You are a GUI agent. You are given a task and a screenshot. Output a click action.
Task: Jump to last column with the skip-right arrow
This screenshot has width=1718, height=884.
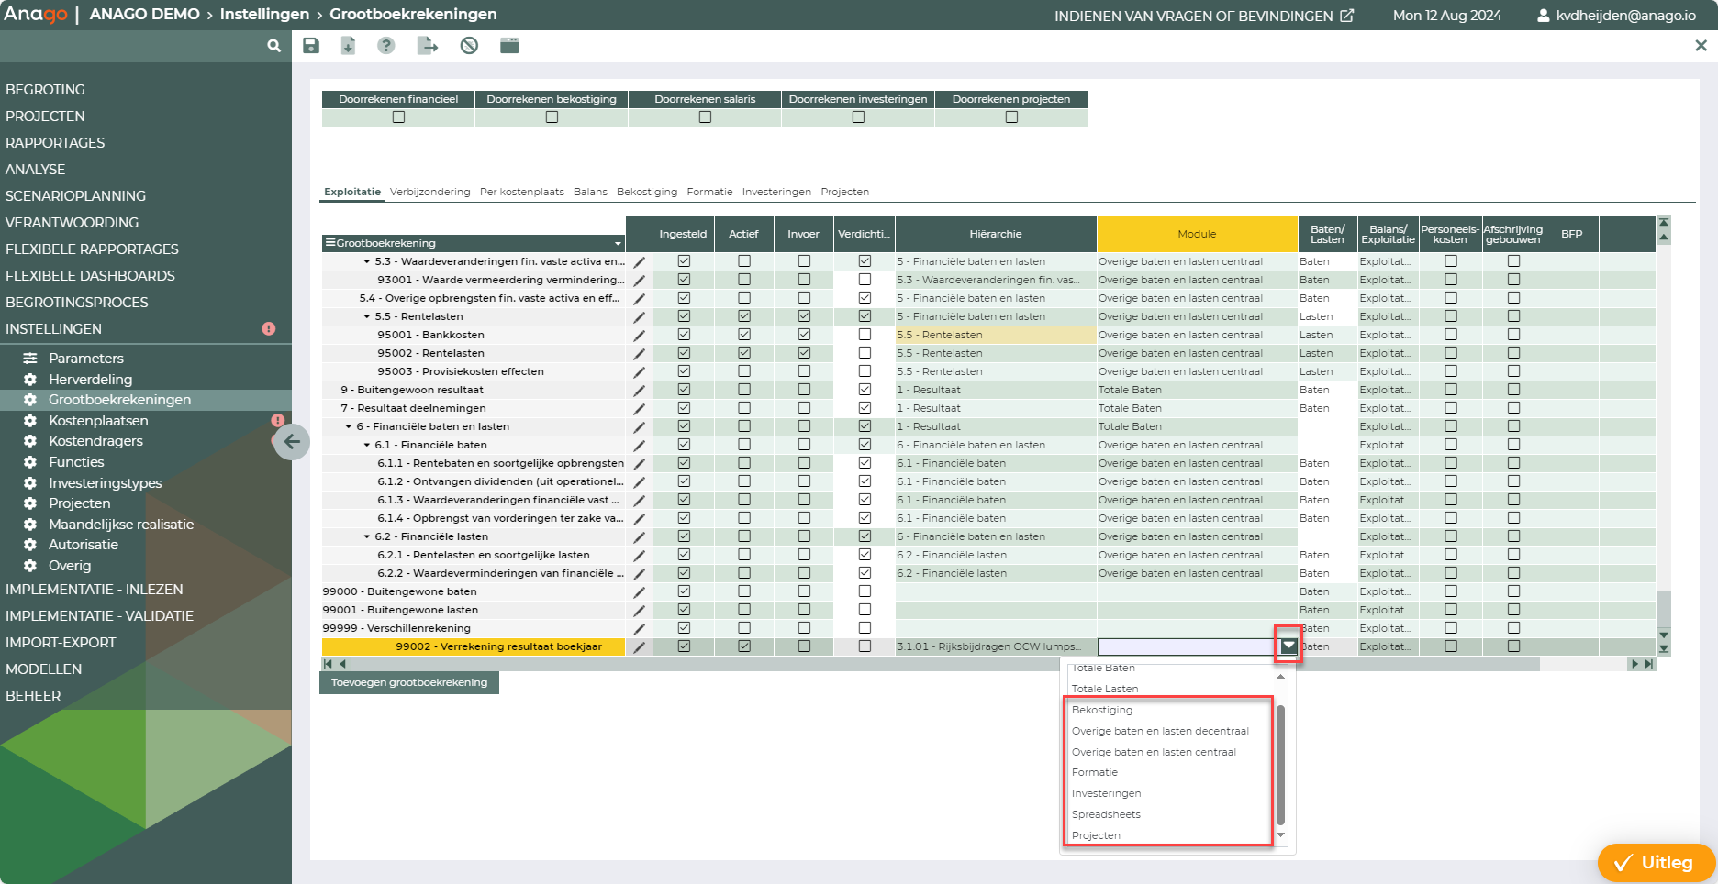coord(1648,664)
